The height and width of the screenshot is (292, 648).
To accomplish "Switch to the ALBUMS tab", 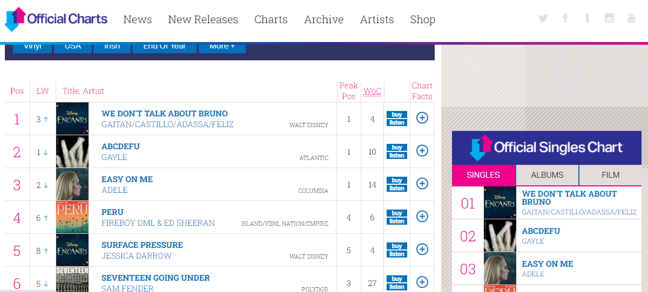I will point(547,175).
